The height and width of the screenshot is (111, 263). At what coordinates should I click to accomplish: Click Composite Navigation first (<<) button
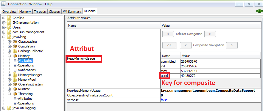click(169, 45)
